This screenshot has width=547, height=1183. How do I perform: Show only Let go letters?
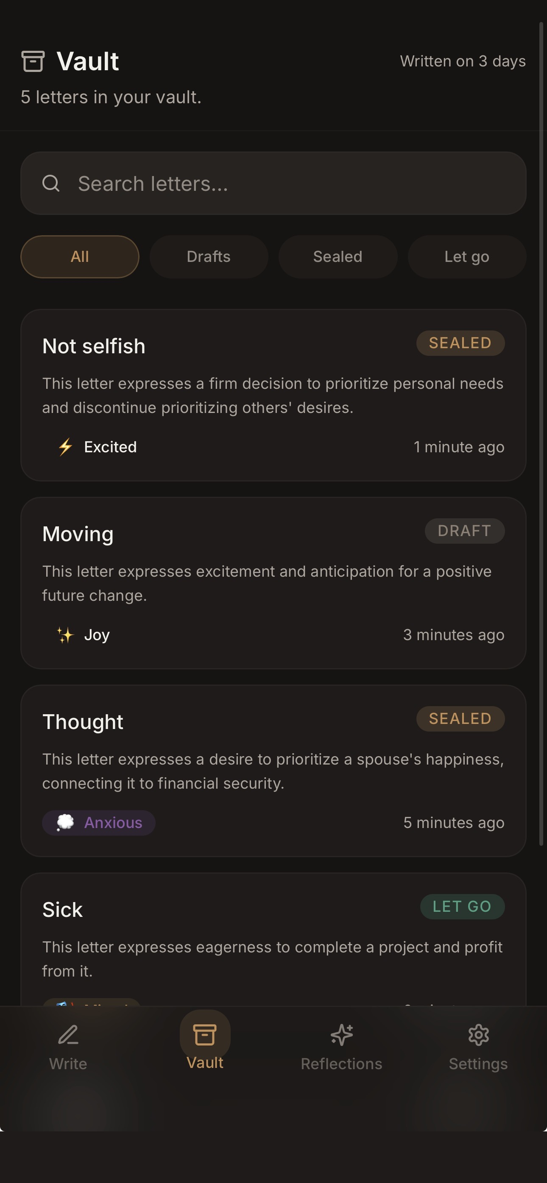[466, 257]
